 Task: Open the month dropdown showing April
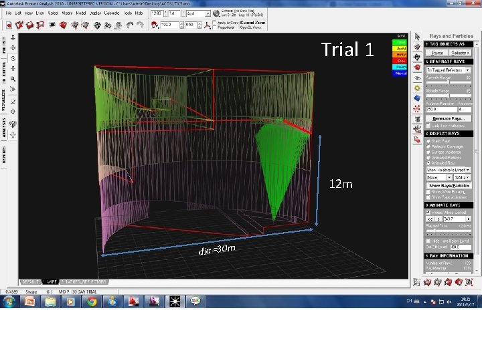coord(198,13)
